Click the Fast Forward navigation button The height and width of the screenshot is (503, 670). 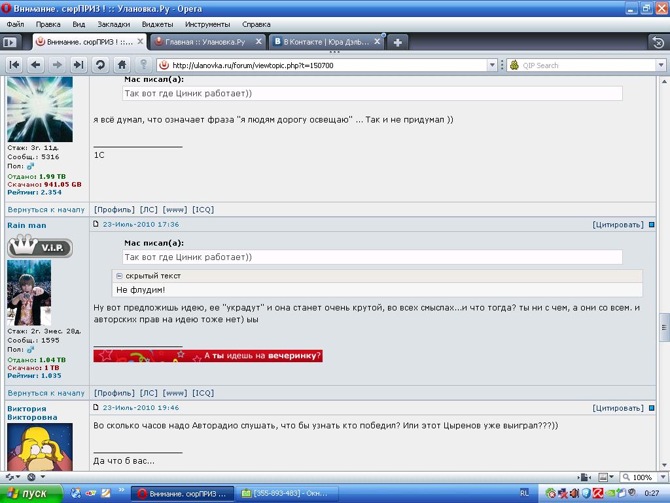pyautogui.click(x=79, y=65)
